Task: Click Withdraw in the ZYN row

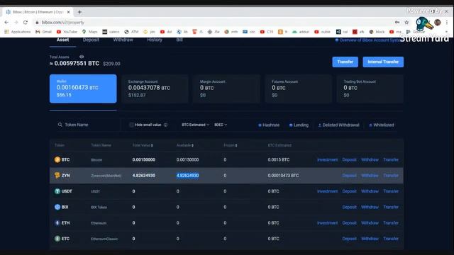Action: click(x=370, y=176)
